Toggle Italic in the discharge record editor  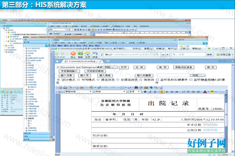(150, 92)
